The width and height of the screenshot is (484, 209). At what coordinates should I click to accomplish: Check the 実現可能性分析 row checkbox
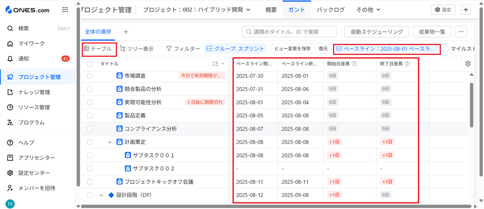(x=90, y=102)
